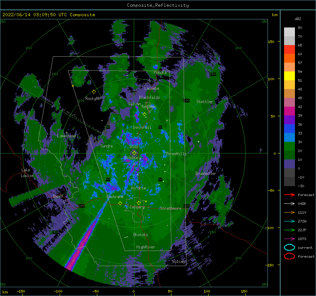
Task: Click the 111V legend label
Action: (x=302, y=212)
